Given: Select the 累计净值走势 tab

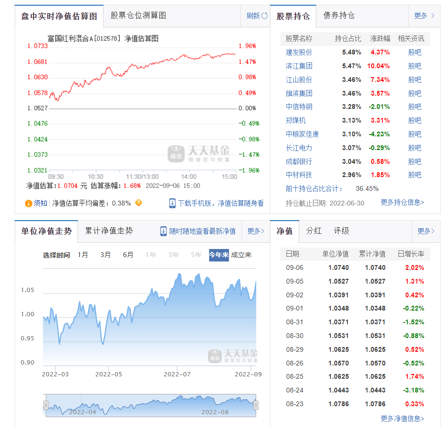Looking at the screenshot, I should (x=109, y=231).
